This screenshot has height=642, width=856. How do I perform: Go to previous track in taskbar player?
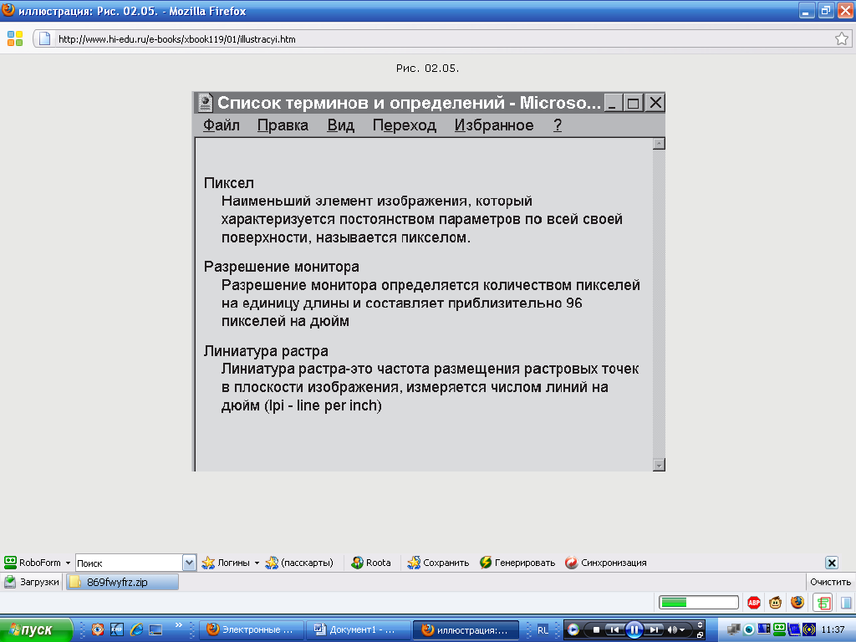pyautogui.click(x=614, y=629)
